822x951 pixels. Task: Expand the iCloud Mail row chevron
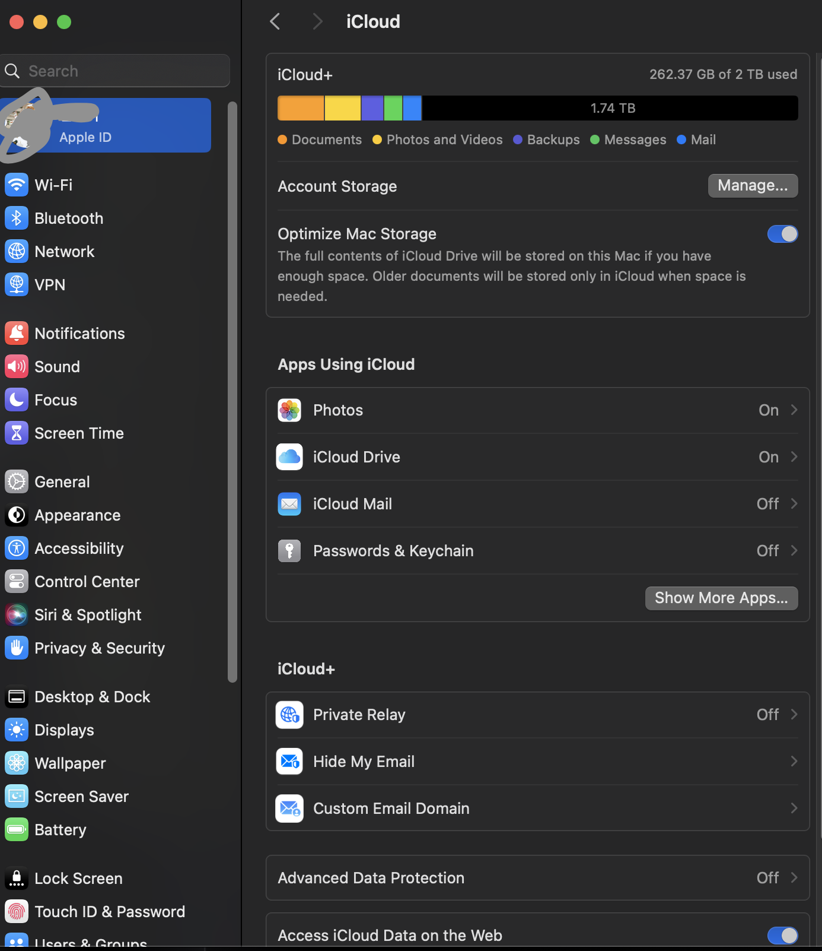coord(794,504)
